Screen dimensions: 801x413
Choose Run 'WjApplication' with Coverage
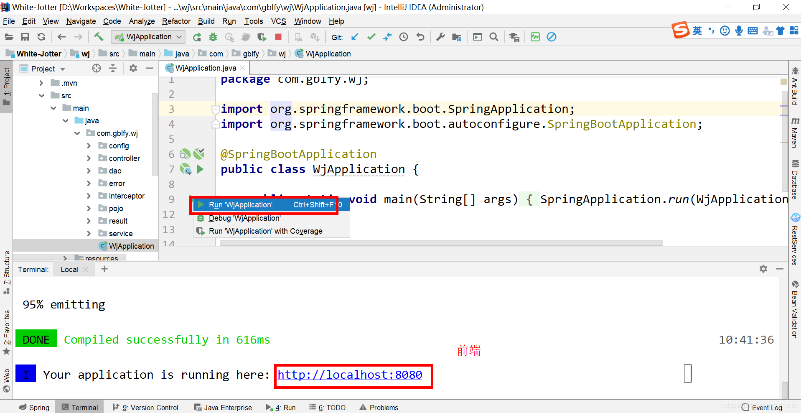[271, 231]
